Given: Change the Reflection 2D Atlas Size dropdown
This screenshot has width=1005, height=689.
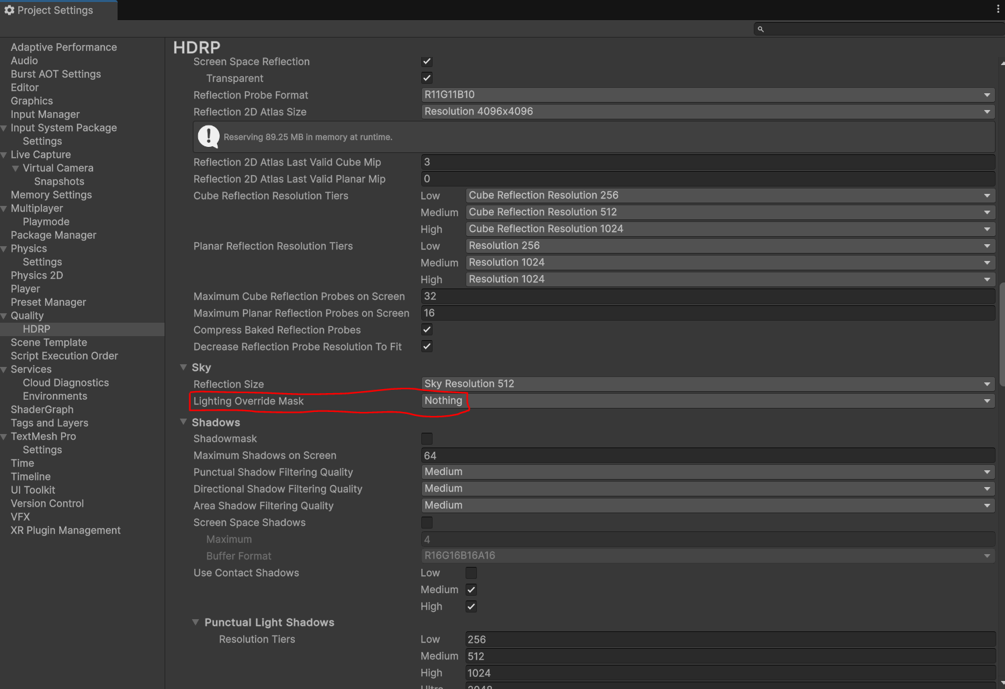Looking at the screenshot, I should coord(705,111).
